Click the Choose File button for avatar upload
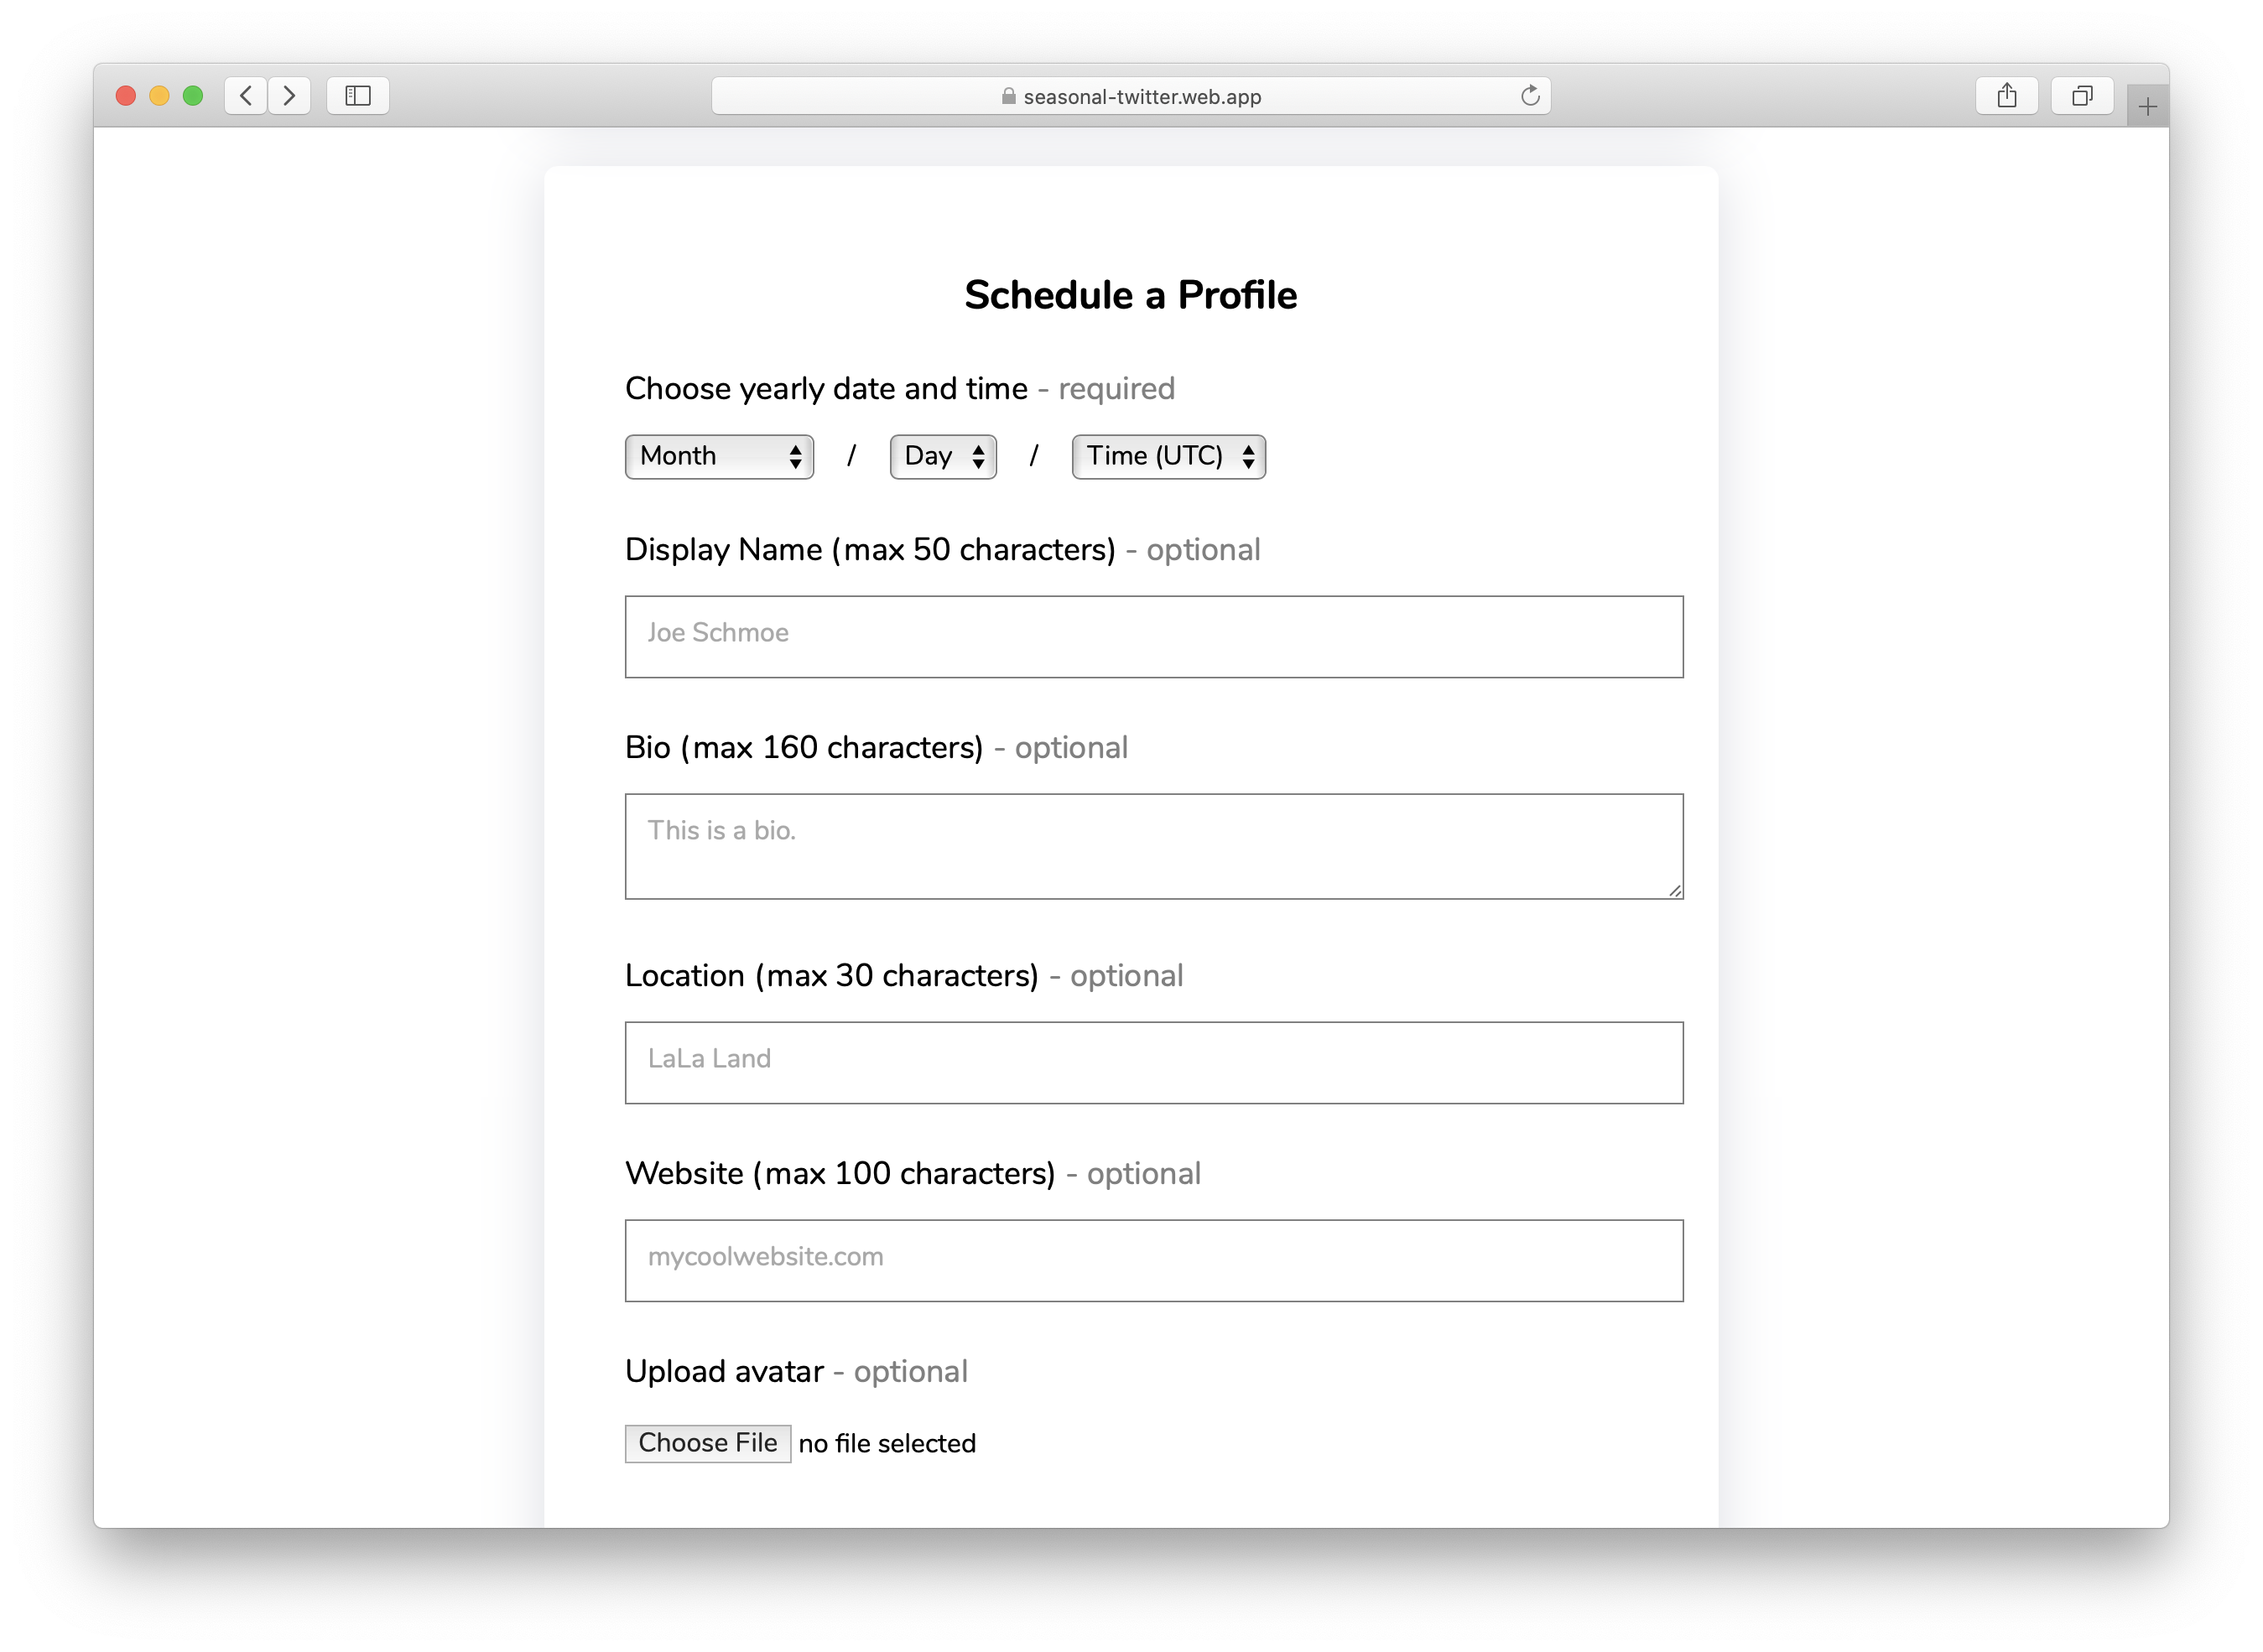The height and width of the screenshot is (1652, 2263). point(707,1443)
